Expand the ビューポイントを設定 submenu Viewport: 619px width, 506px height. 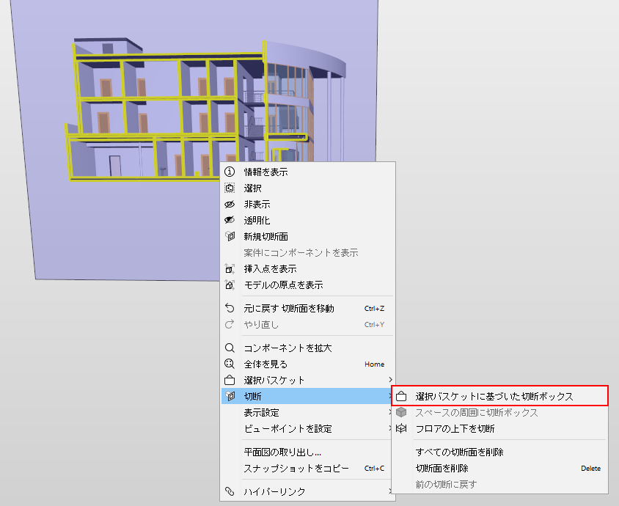pyautogui.click(x=308, y=429)
